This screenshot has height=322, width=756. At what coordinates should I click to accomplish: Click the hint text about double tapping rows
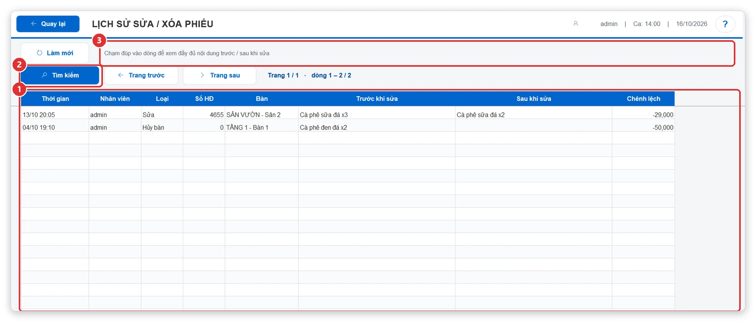coord(187,53)
